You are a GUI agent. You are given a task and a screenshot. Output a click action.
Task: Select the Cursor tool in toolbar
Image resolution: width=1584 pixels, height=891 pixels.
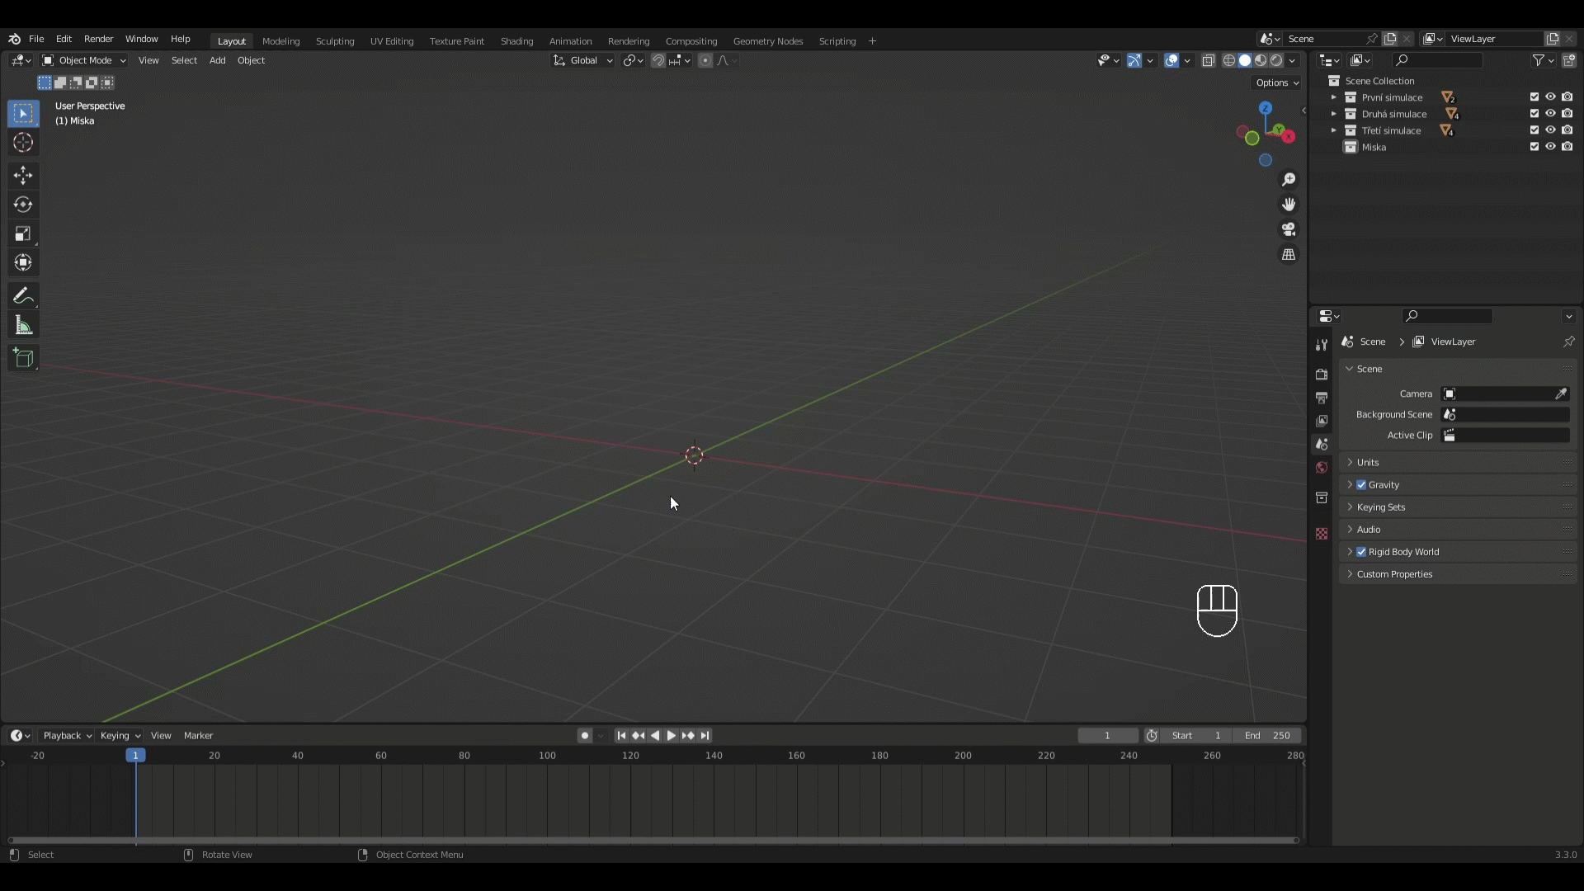point(23,143)
